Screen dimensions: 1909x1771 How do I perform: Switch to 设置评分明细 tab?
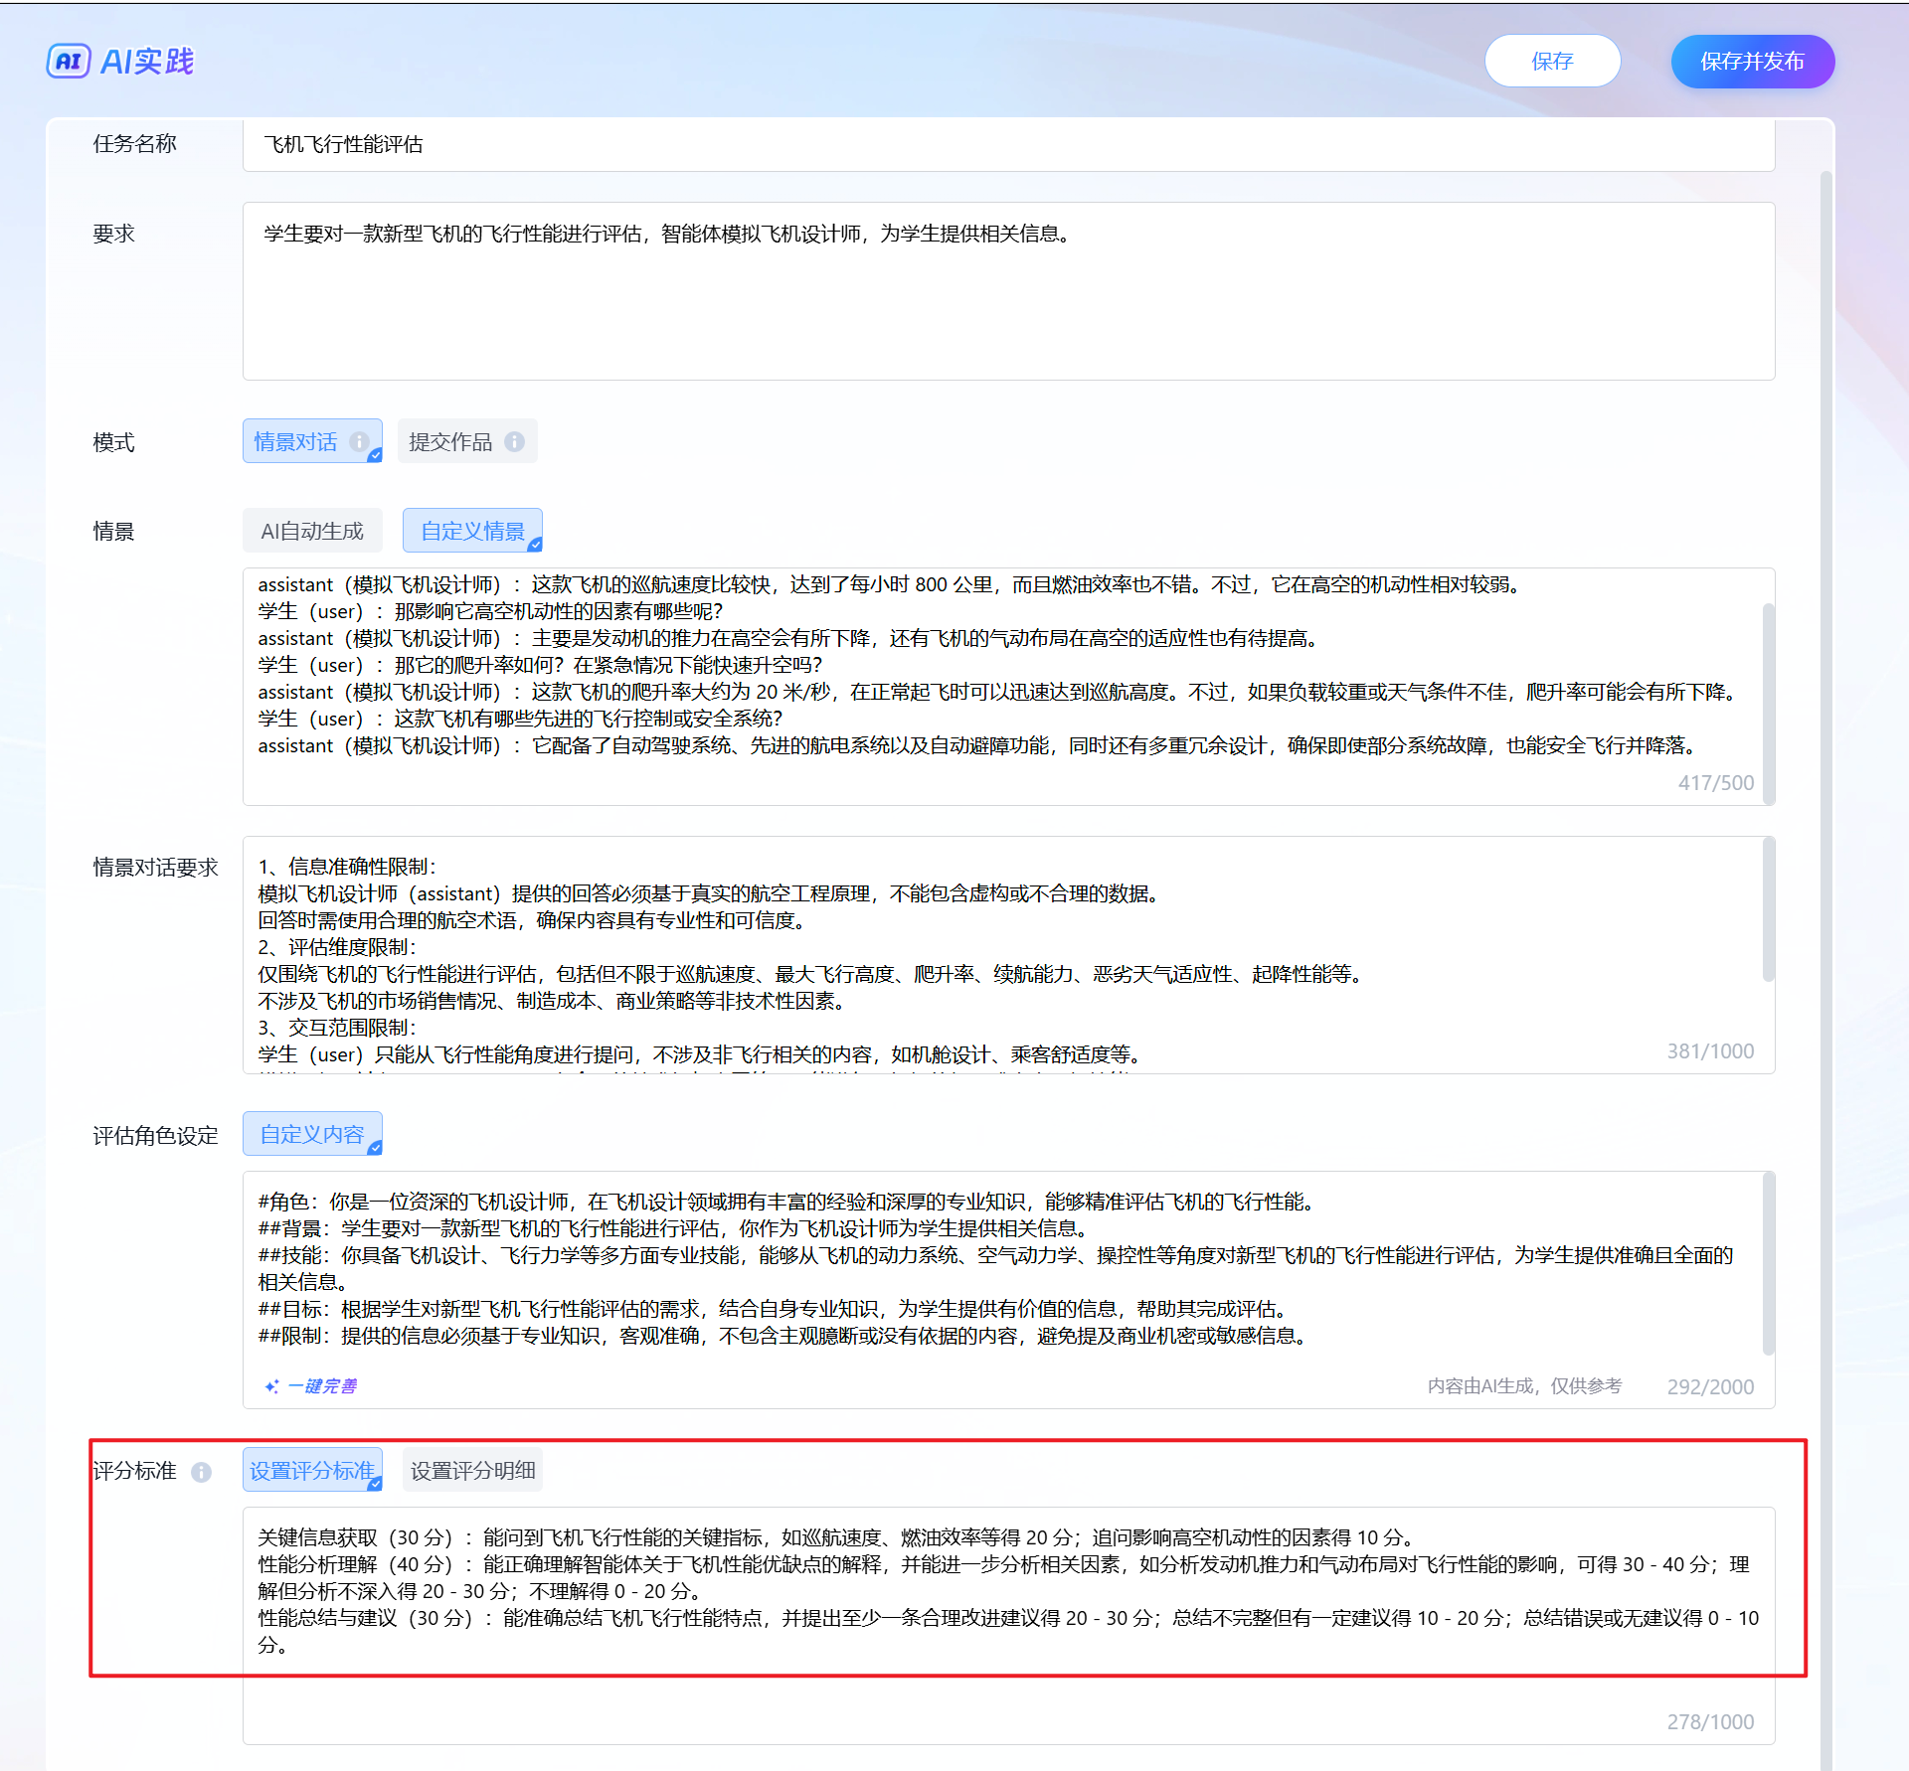click(472, 1470)
